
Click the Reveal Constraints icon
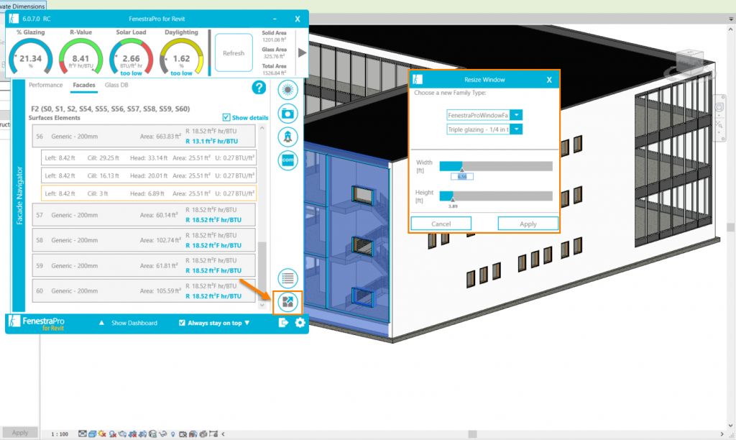pos(213,434)
